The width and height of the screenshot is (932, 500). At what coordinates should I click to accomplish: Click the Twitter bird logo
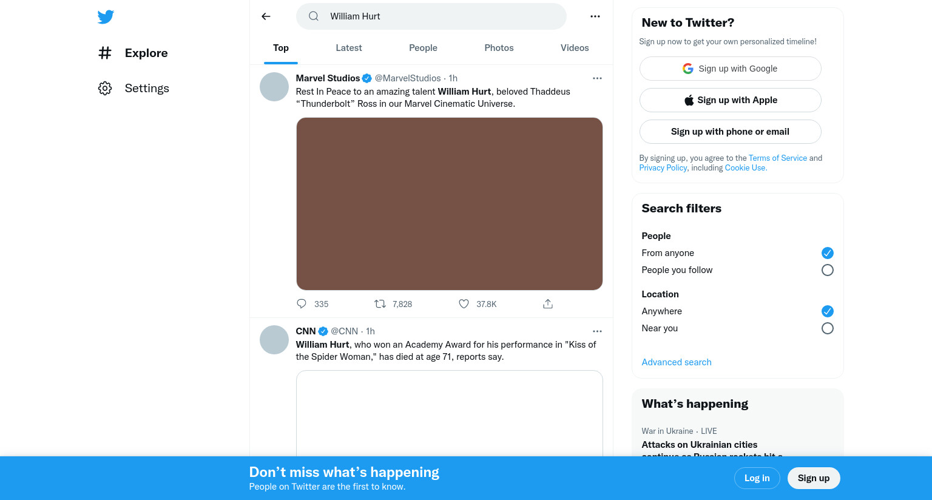(x=106, y=17)
